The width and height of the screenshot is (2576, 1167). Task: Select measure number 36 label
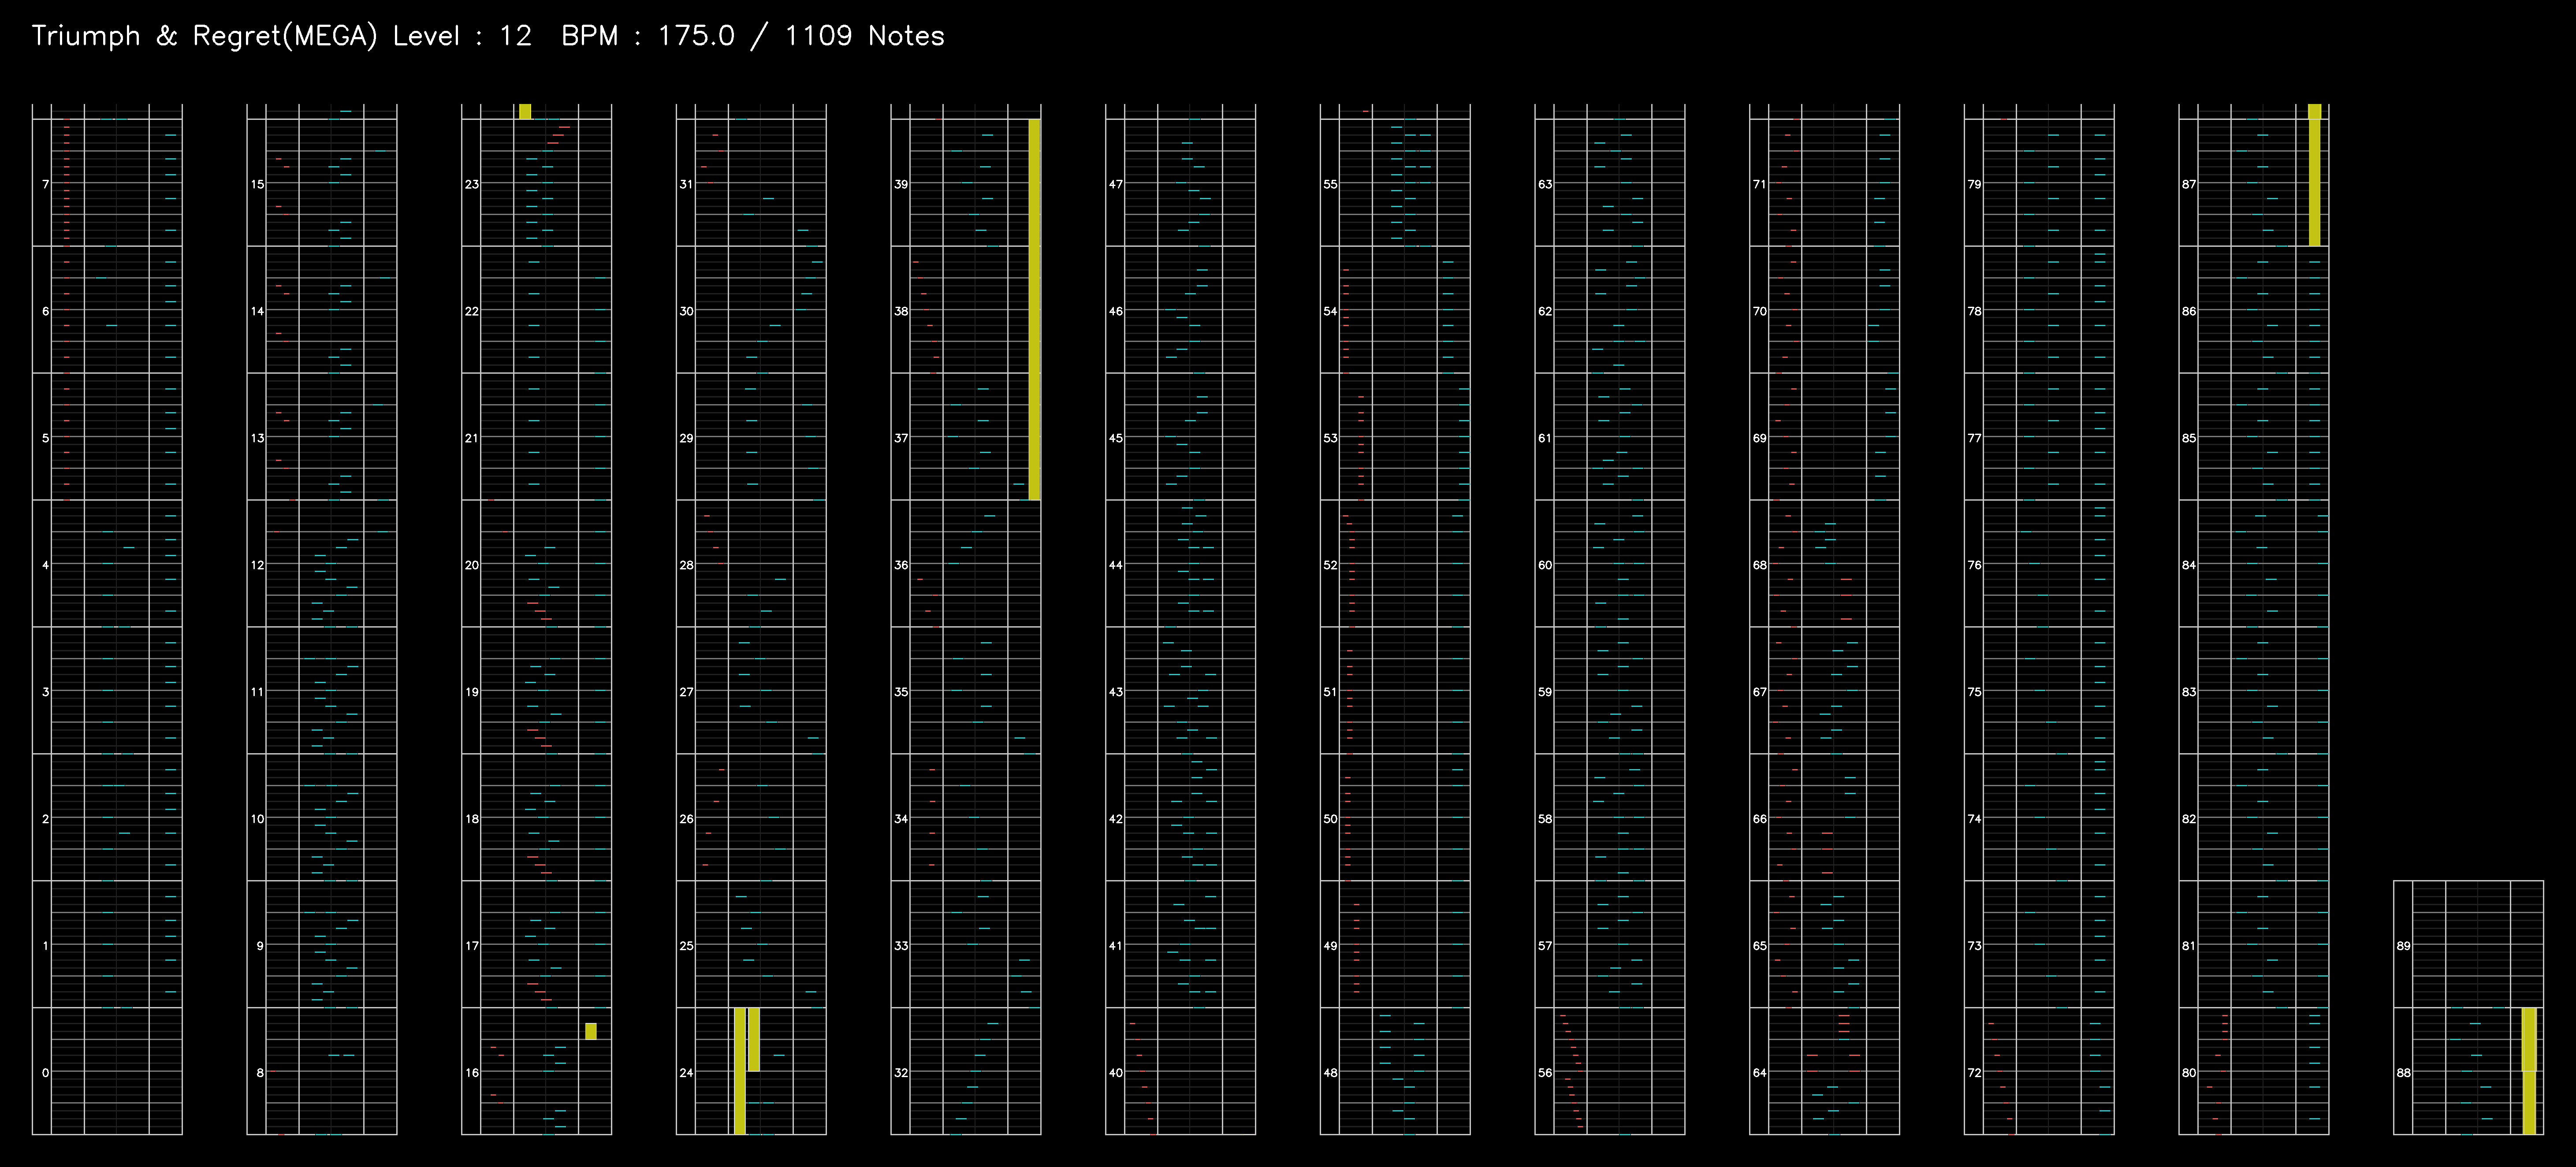coord(901,565)
